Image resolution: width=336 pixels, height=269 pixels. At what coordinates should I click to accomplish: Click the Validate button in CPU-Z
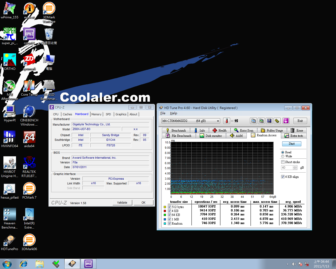coord(122,203)
